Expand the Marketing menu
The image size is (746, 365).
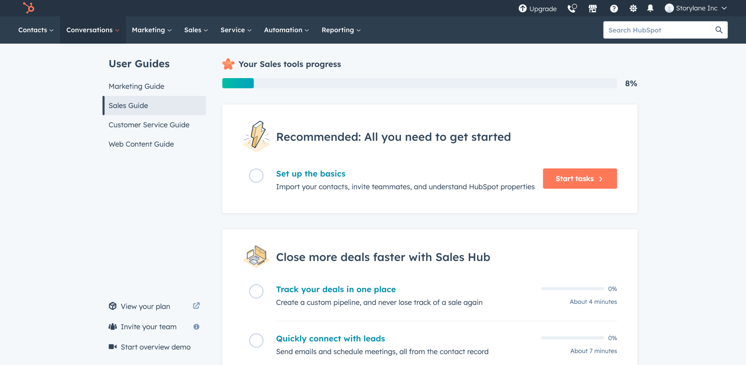152,30
